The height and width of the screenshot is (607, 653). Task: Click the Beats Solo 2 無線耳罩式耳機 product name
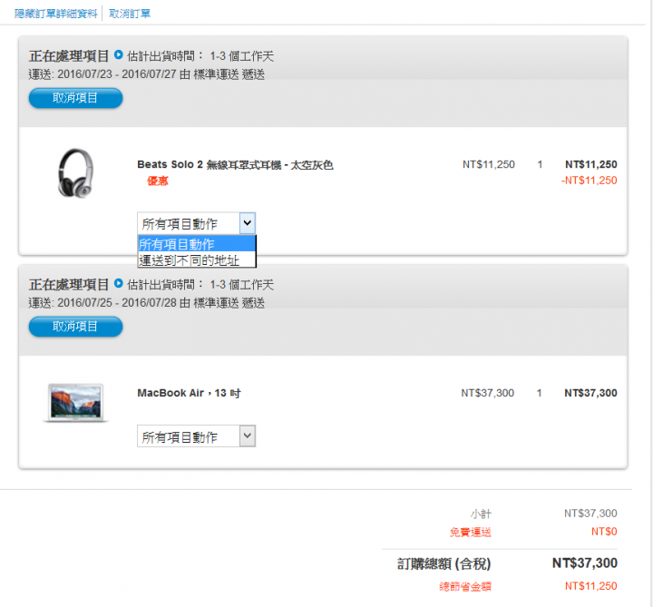point(235,164)
